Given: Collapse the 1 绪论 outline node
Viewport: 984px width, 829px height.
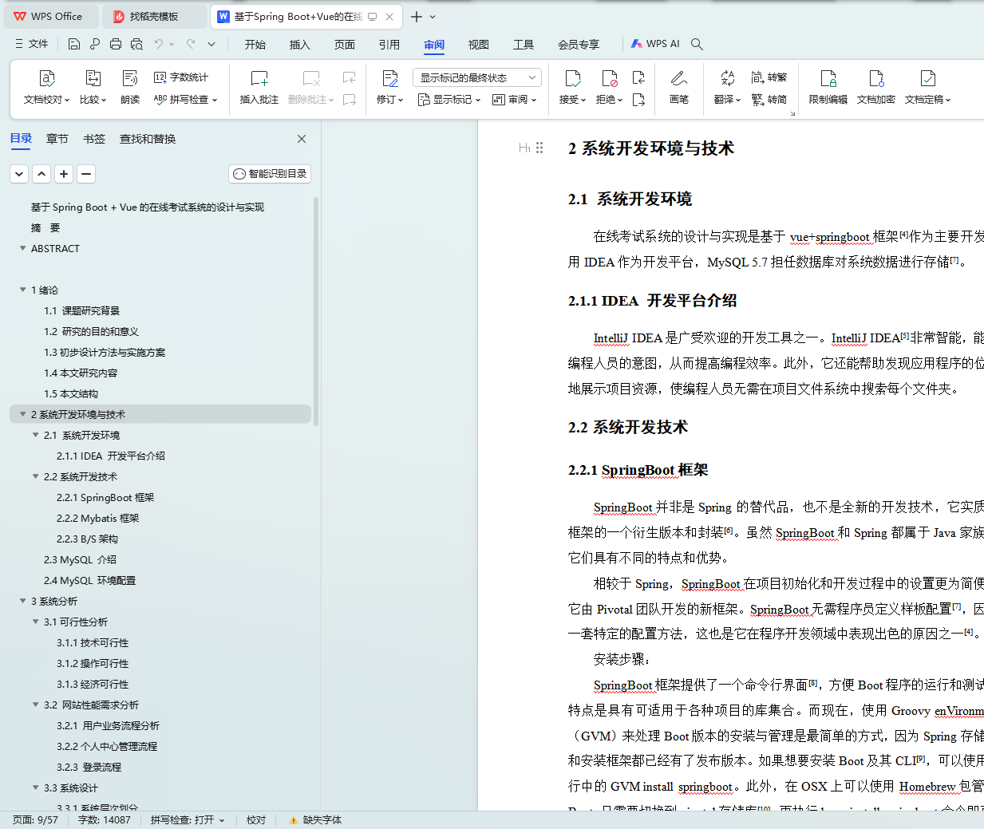Looking at the screenshot, I should pos(23,290).
